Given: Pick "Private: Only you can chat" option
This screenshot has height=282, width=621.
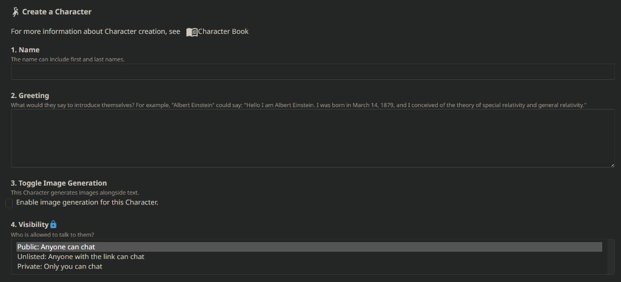Looking at the screenshot, I should [x=59, y=266].
